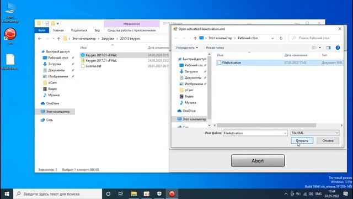Click the volume icon in system tray
This screenshot has width=353, height=199.
pos(311,194)
